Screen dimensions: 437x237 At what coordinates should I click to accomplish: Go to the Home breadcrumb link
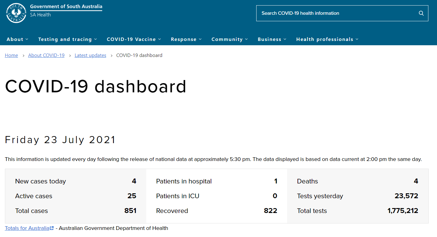point(11,55)
